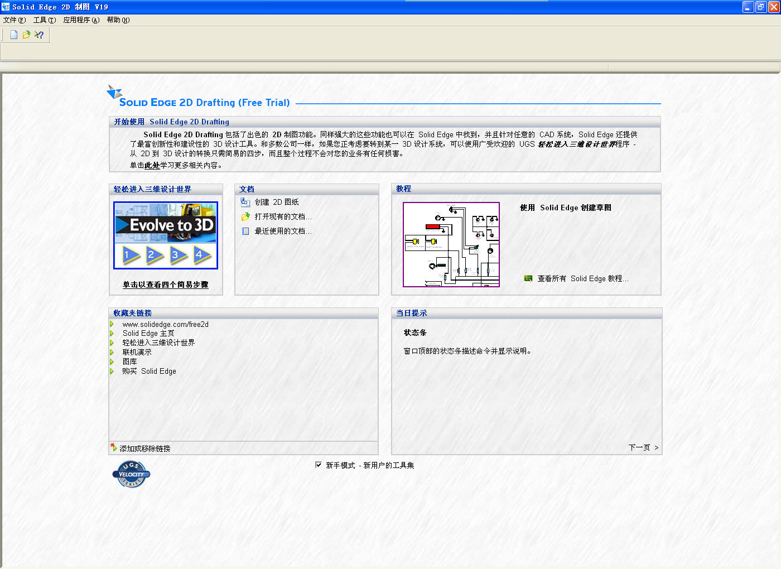
Task: Open the 工具 menu
Action: (45, 20)
